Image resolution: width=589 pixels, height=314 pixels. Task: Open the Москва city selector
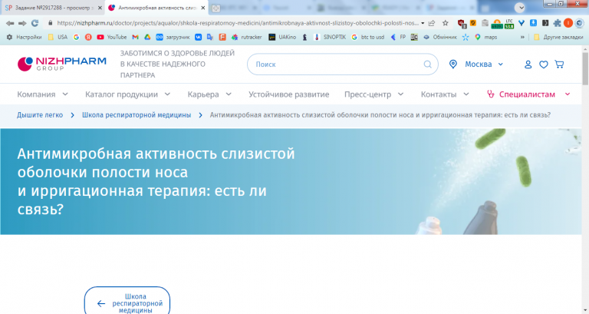pyautogui.click(x=484, y=64)
